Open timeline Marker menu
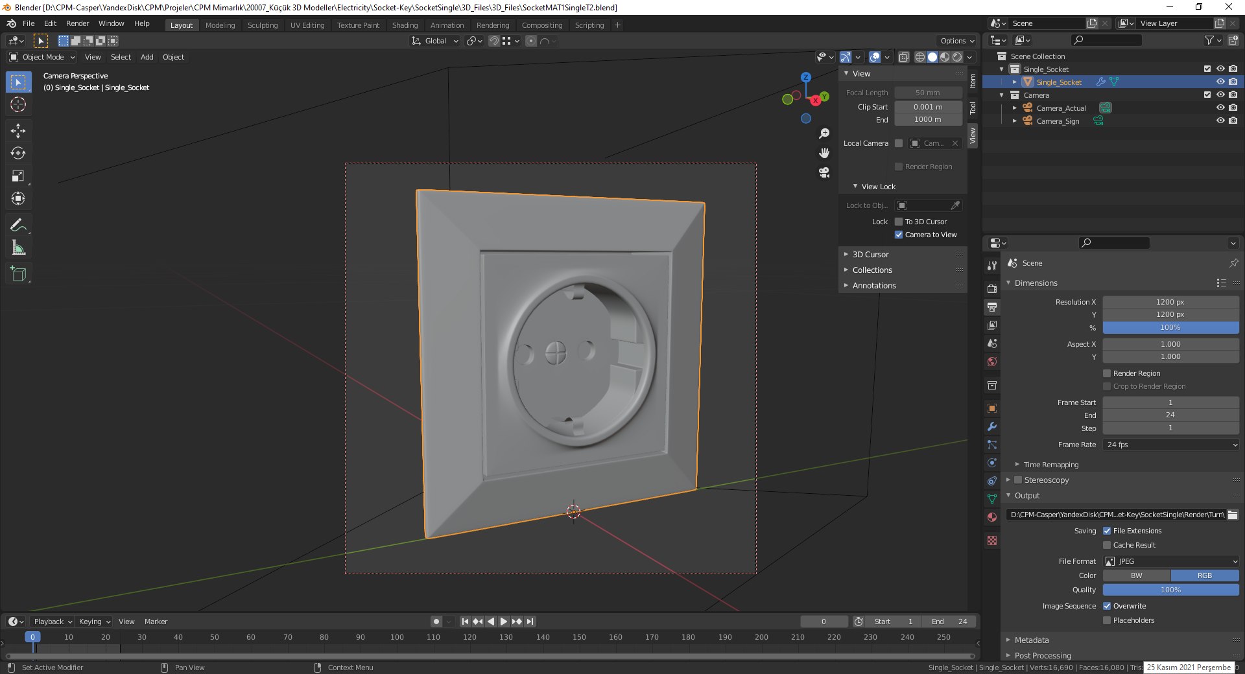This screenshot has height=674, width=1245. click(x=156, y=622)
